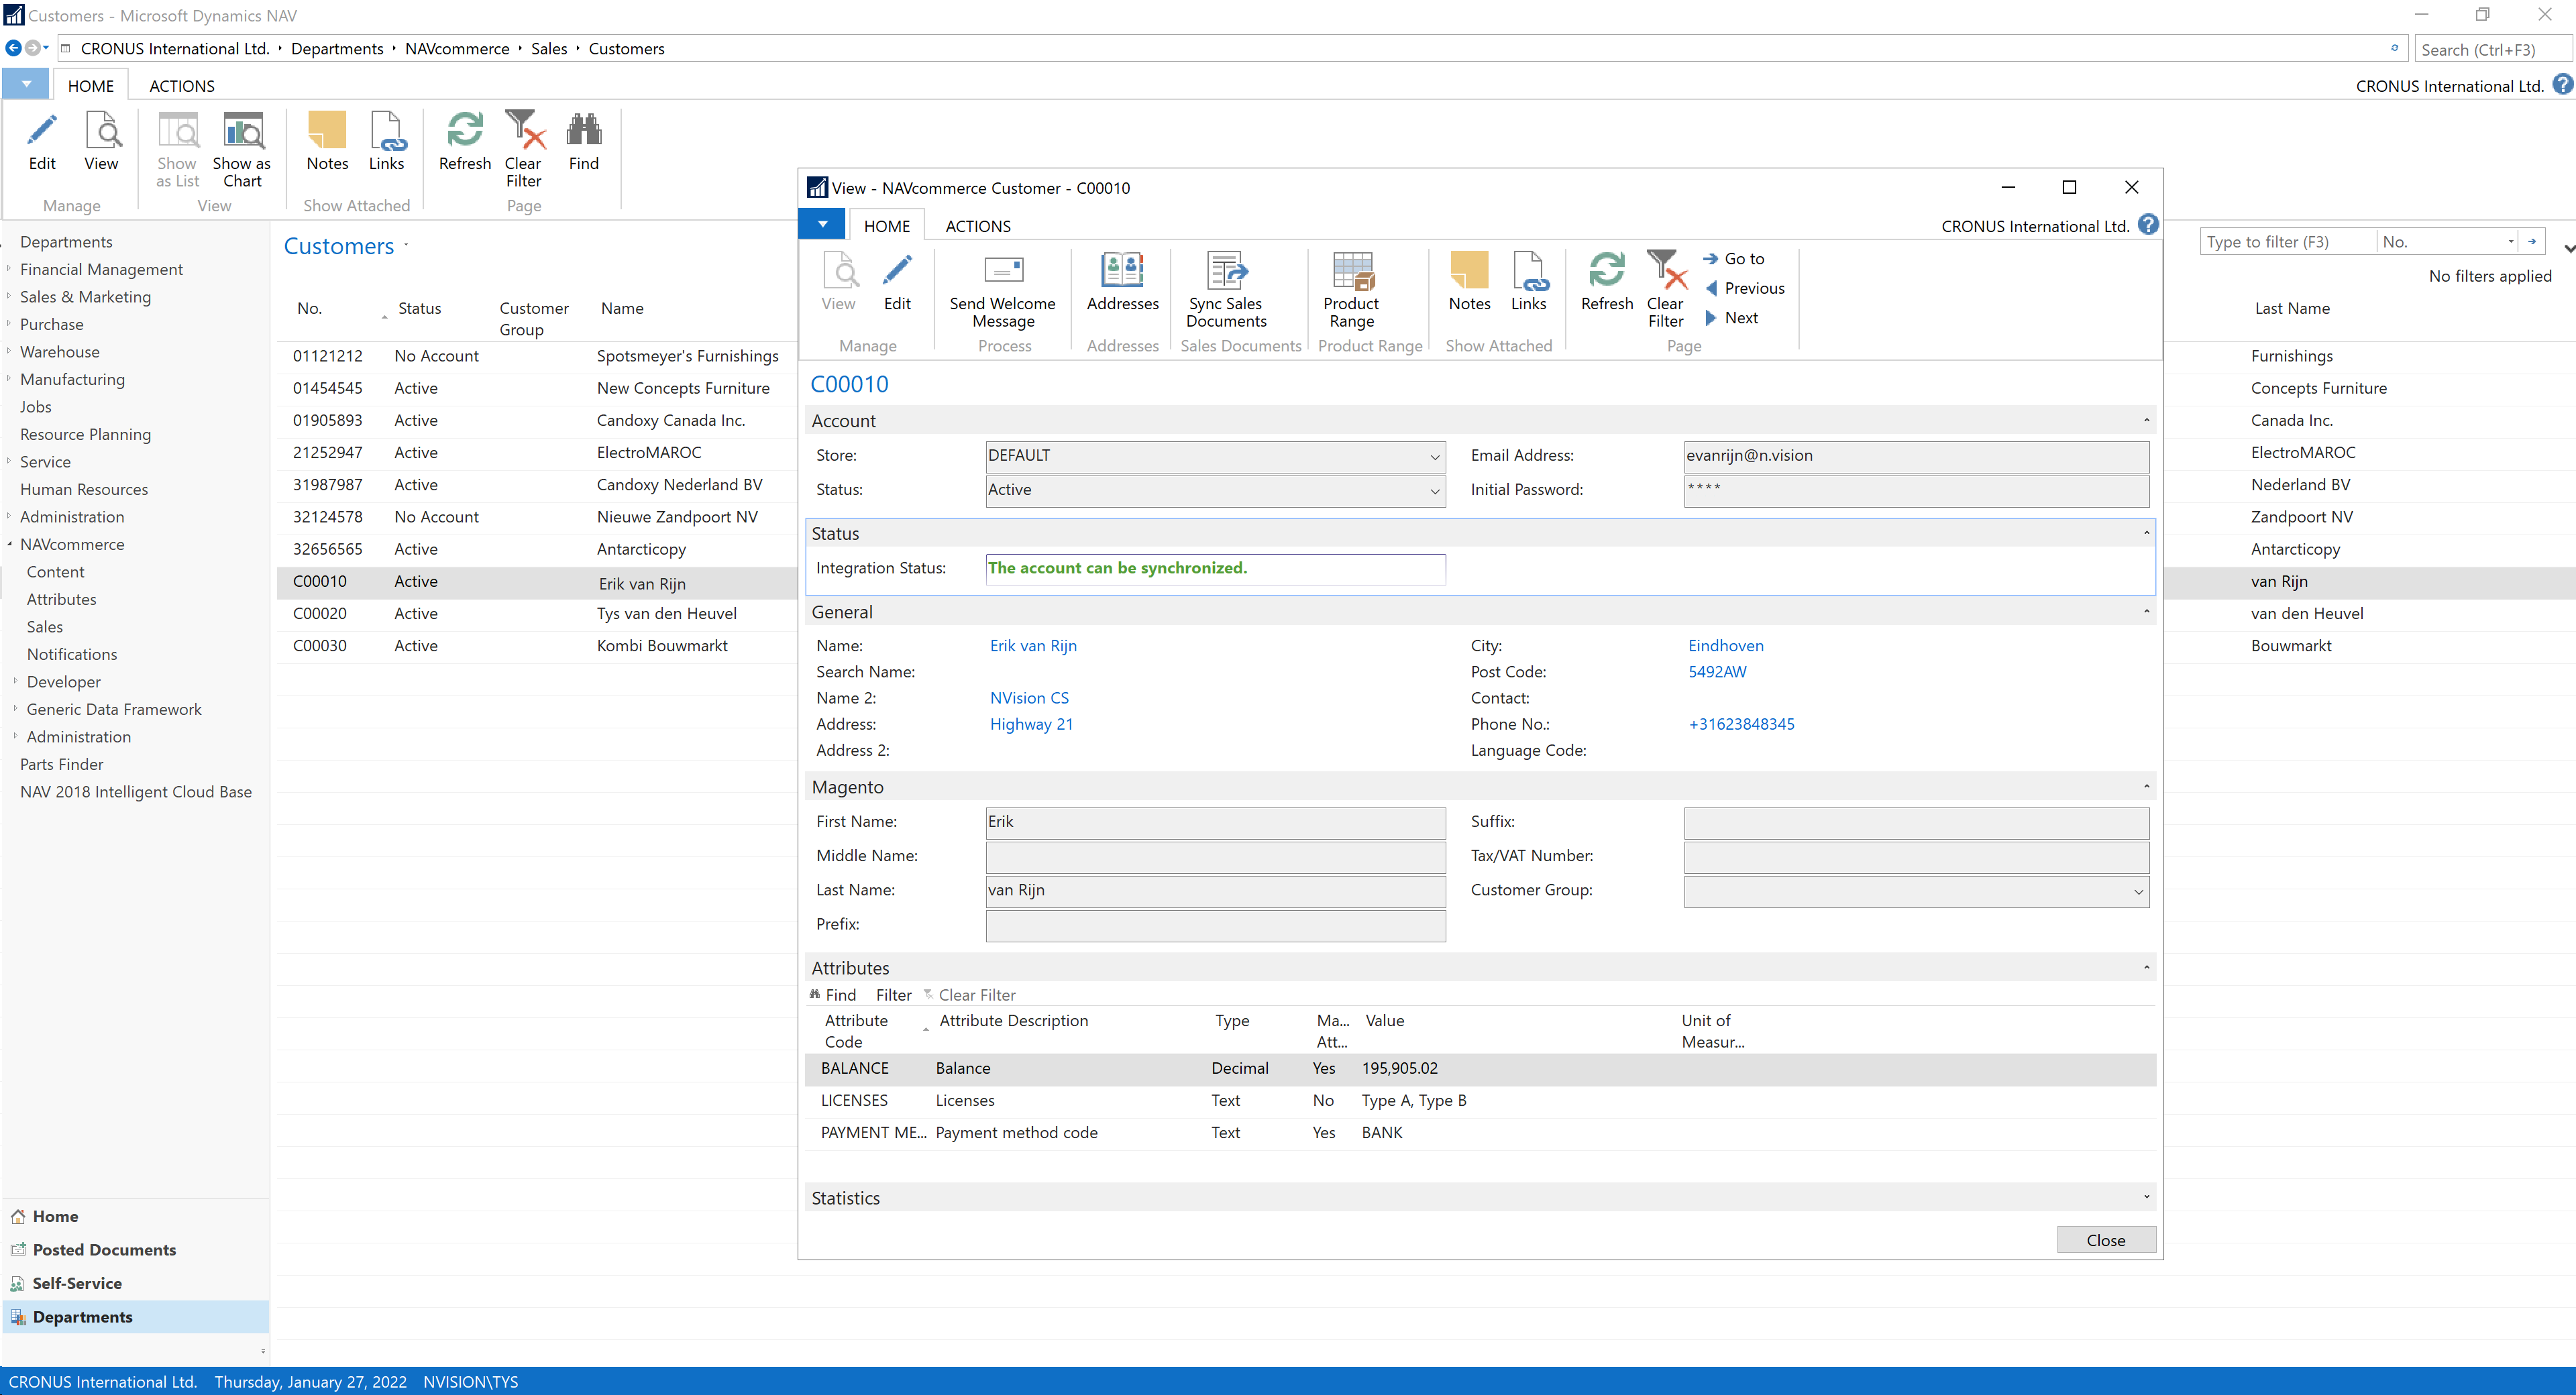Open the Status dropdown showing Active

pyautogui.click(x=1434, y=492)
